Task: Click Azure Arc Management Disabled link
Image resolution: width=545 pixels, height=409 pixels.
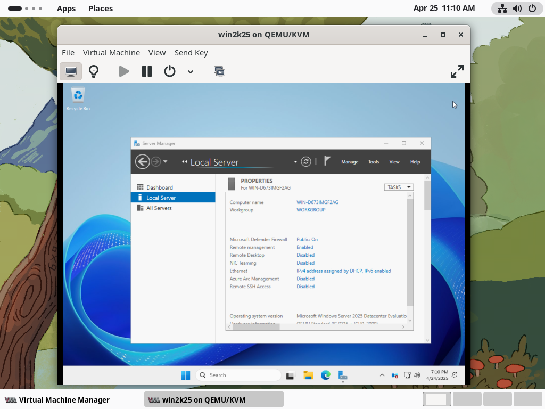Action: [305, 279]
